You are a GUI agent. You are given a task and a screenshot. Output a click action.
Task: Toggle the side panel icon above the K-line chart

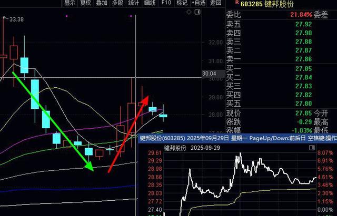[197, 12]
